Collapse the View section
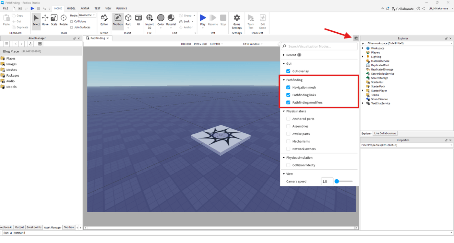The image size is (454, 243). tap(284, 174)
